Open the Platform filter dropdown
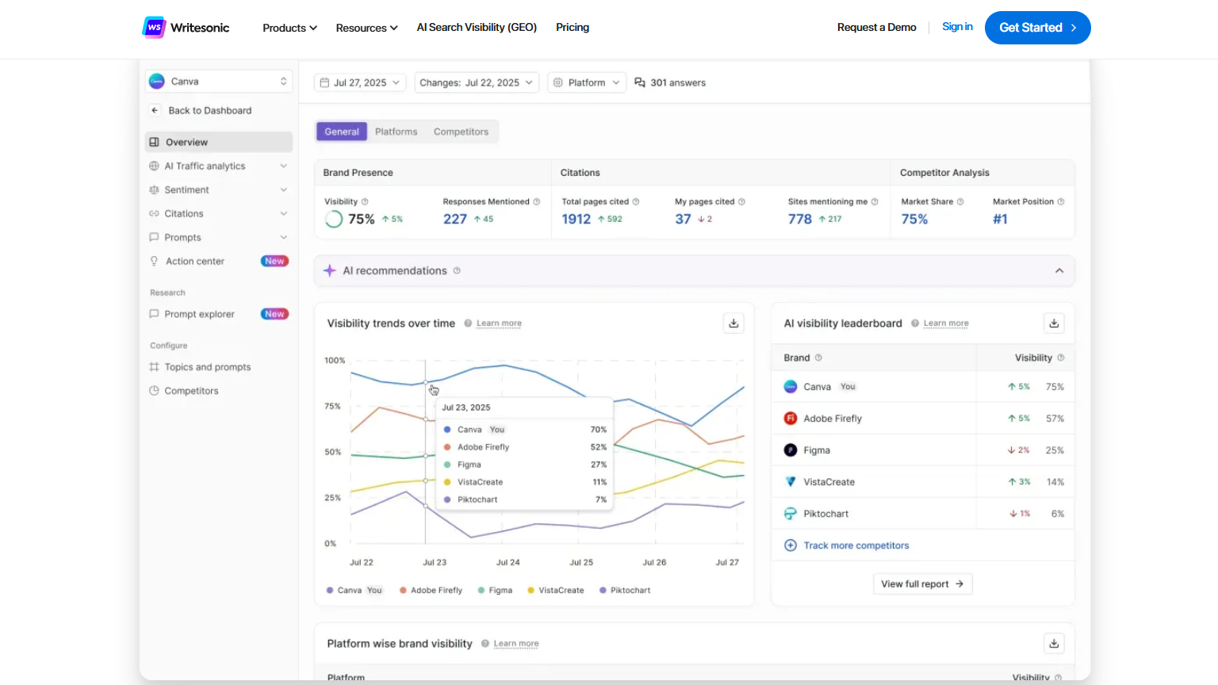Screen dimensions: 1218x685 coord(586,82)
